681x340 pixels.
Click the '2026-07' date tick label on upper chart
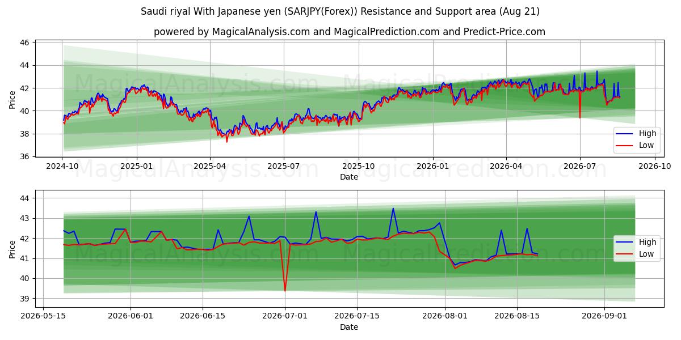579,167
